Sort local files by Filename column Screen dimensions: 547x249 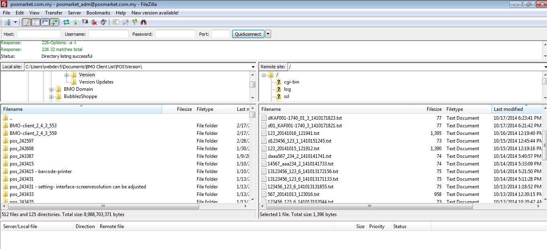click(81, 109)
